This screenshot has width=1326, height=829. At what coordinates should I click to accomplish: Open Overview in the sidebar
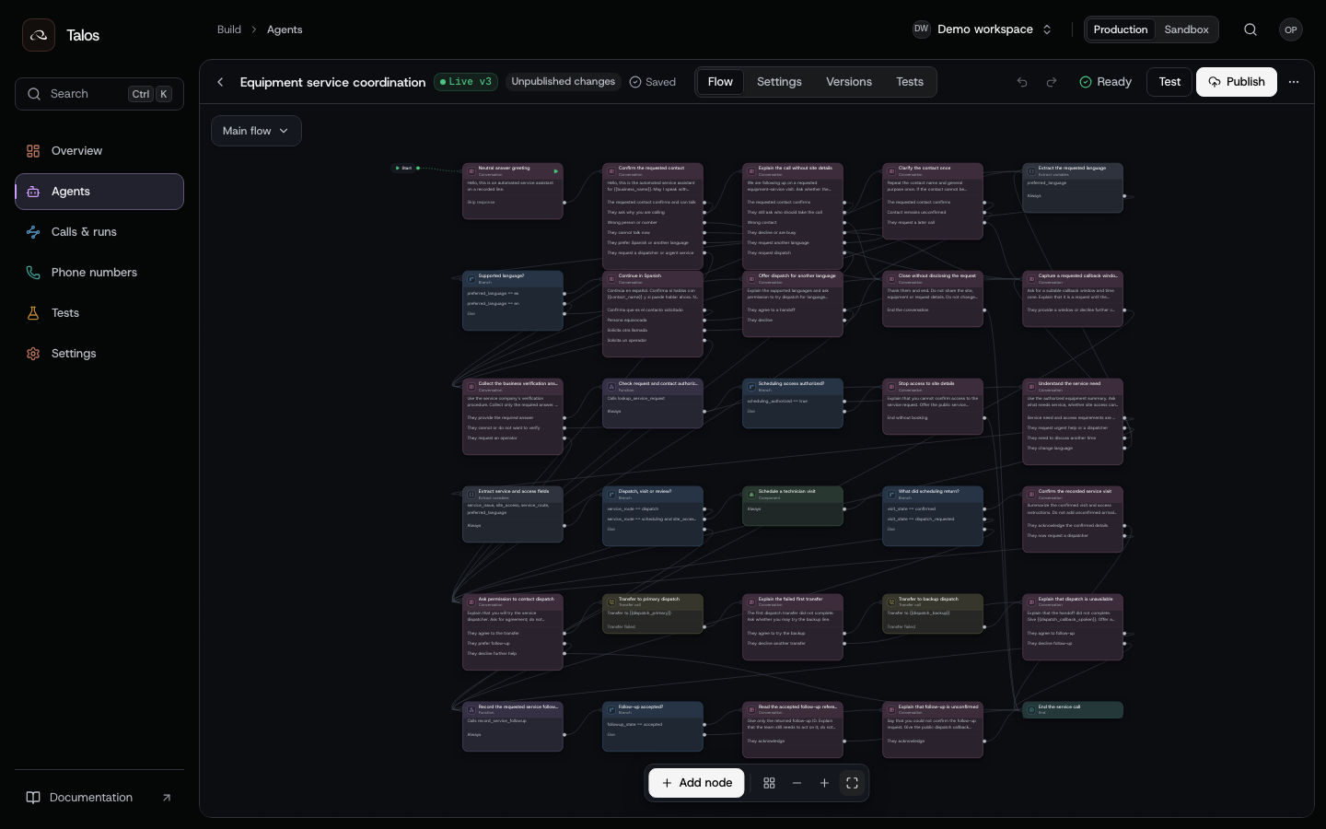(99, 151)
